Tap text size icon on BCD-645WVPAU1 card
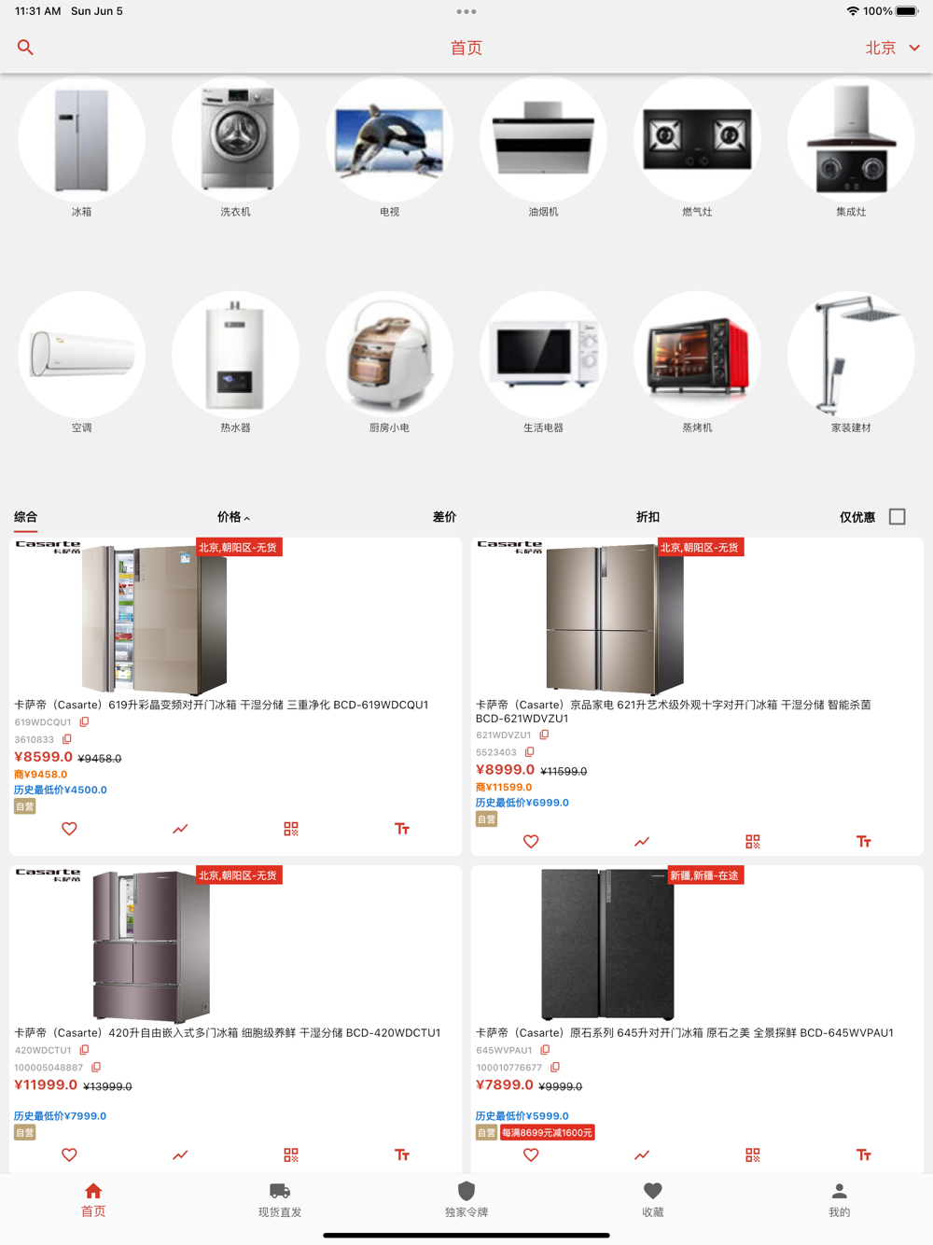This screenshot has height=1245, width=933. pyautogui.click(x=864, y=1155)
